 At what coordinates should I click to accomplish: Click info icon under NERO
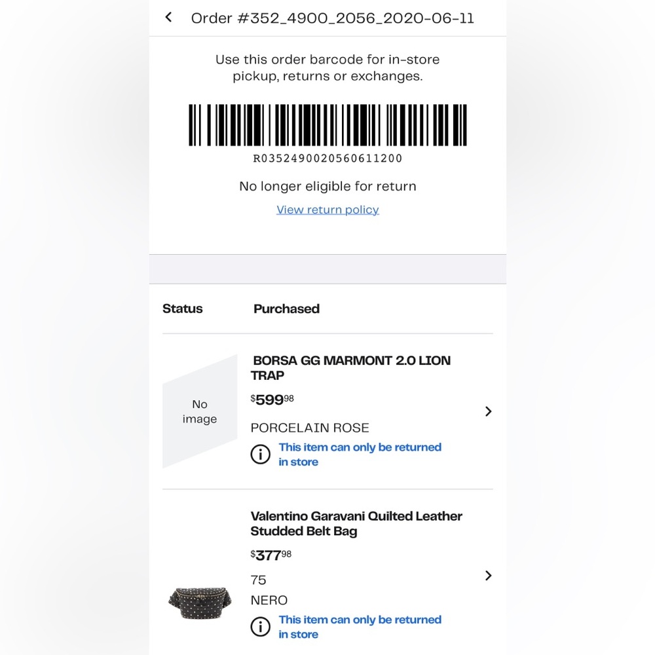[260, 627]
